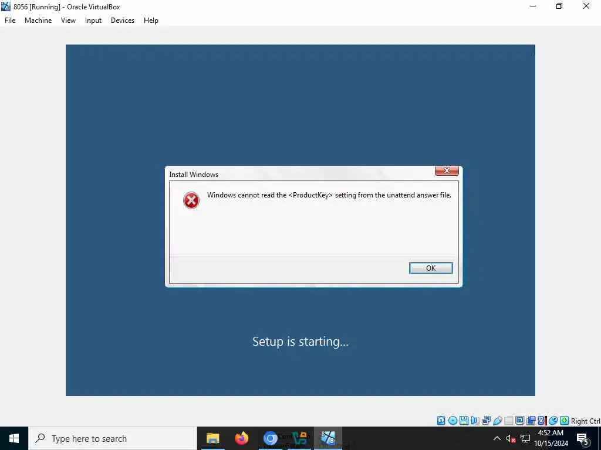This screenshot has height=450, width=601.
Task: Click the shared folders status icon
Action: (x=509, y=421)
